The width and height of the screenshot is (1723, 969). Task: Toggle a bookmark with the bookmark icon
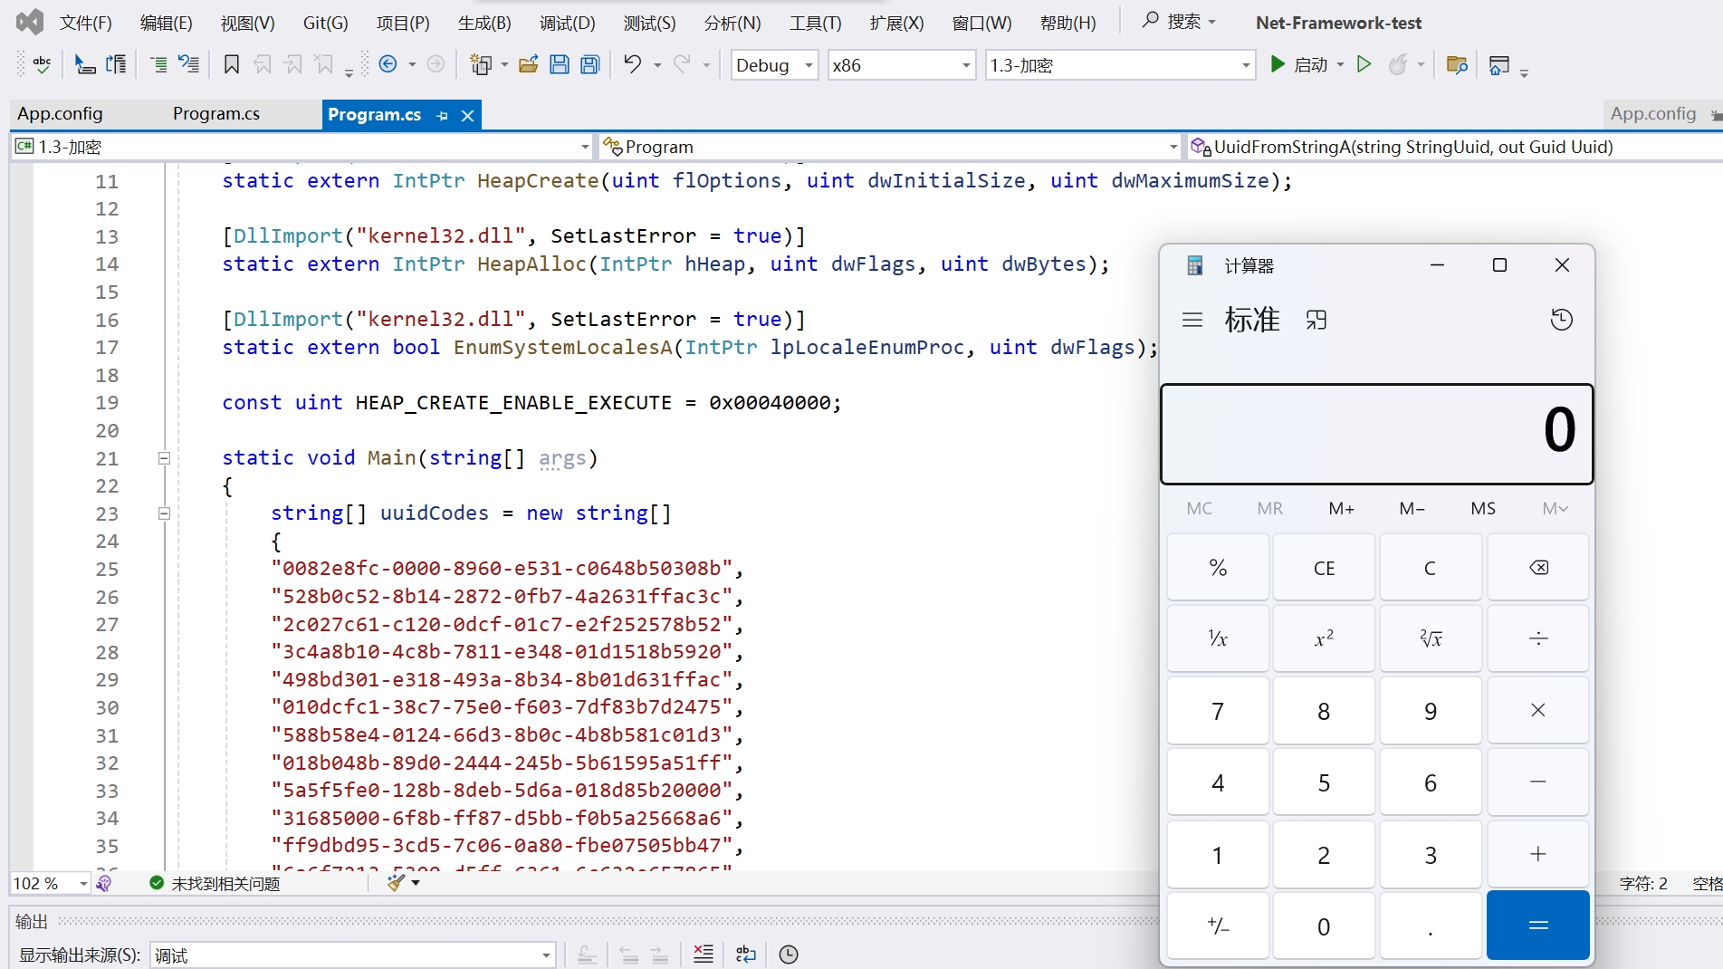click(232, 64)
